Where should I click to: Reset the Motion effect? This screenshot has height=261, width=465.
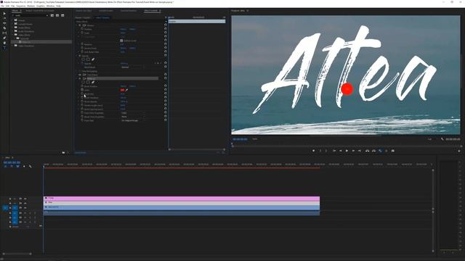pyautogui.click(x=166, y=25)
